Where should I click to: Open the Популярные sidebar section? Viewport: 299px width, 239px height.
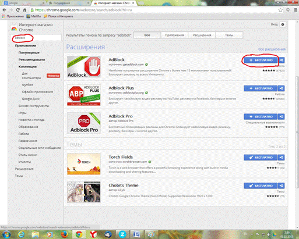pyautogui.click(x=29, y=52)
